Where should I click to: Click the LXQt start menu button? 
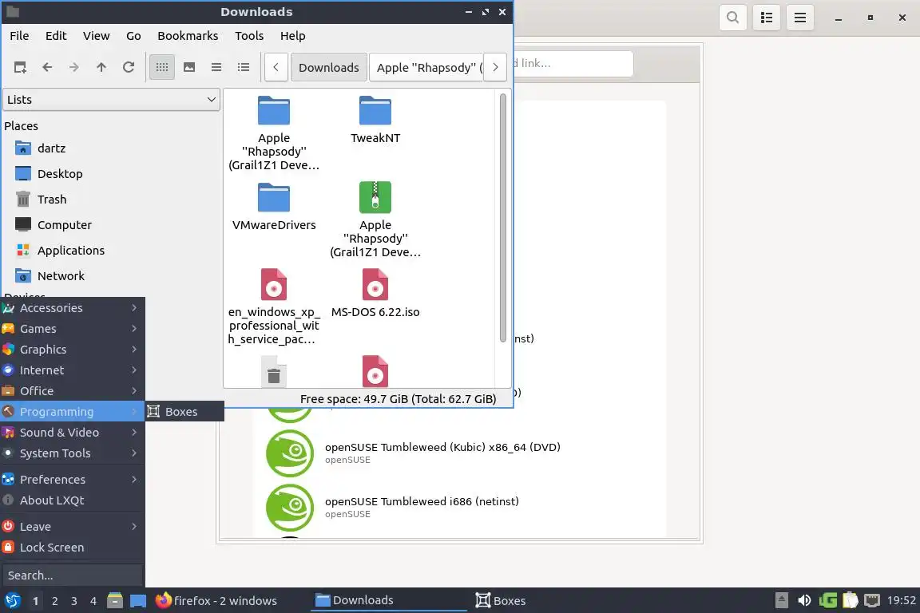tap(12, 601)
